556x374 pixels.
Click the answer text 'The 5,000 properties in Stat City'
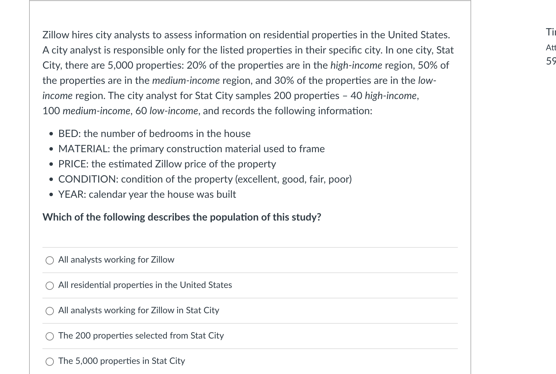122,361
